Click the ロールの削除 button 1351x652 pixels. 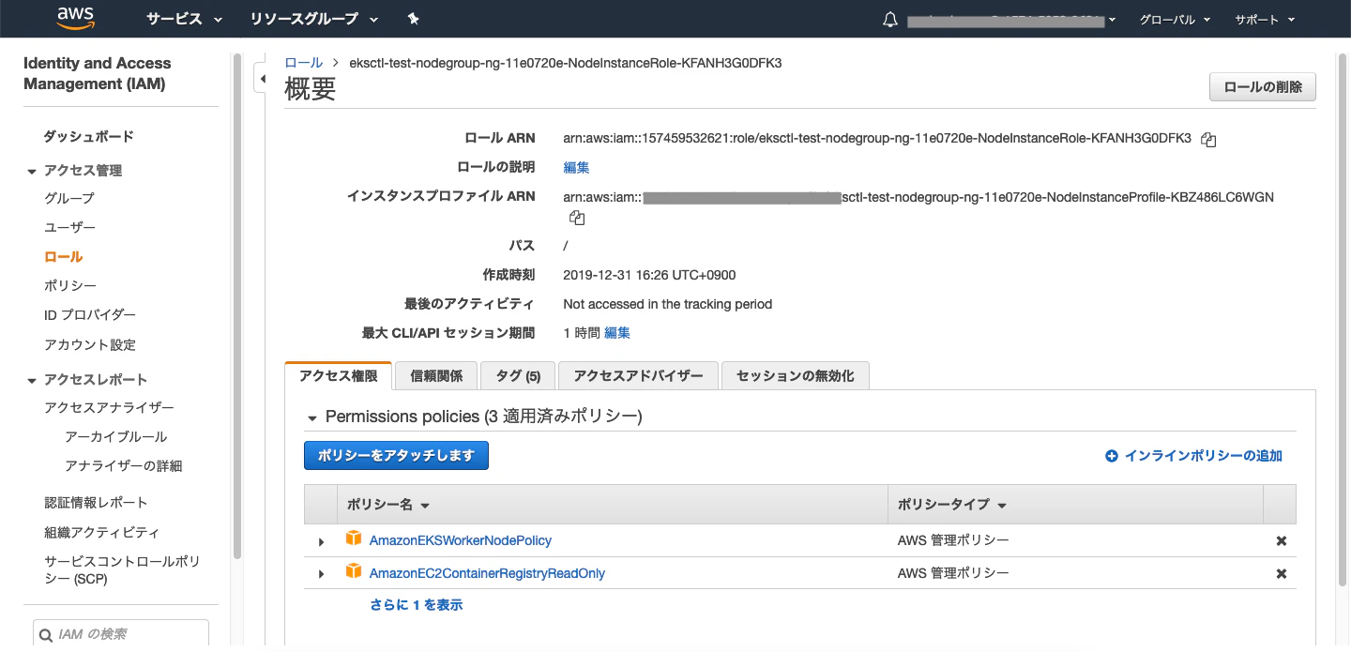tap(1262, 86)
